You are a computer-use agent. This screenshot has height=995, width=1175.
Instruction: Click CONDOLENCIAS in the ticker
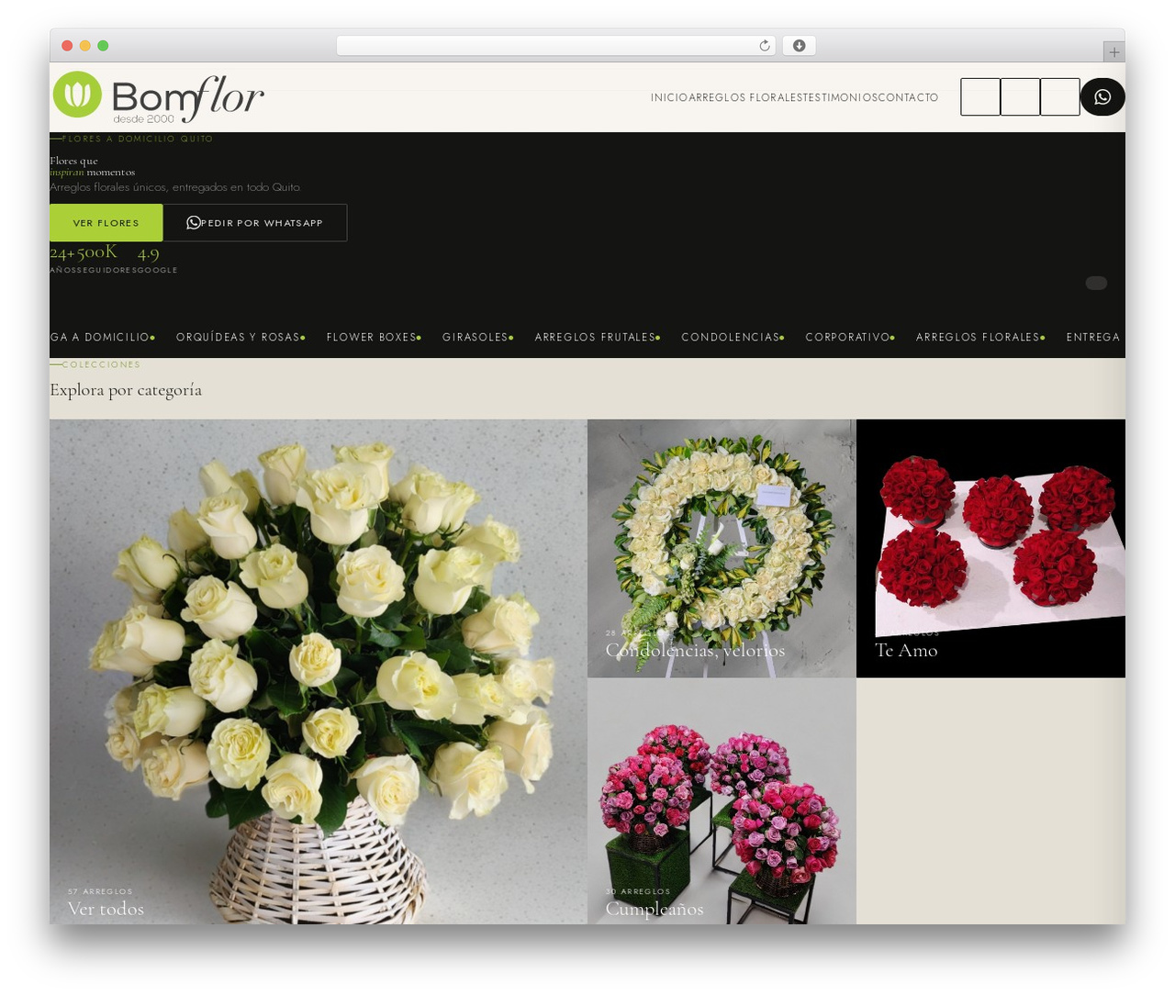point(730,338)
